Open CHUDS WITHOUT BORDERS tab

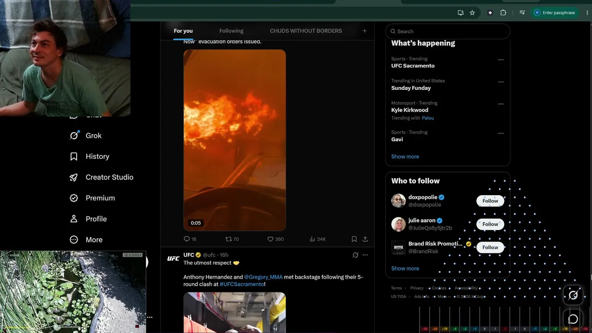306,31
